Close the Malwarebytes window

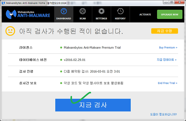180,2
